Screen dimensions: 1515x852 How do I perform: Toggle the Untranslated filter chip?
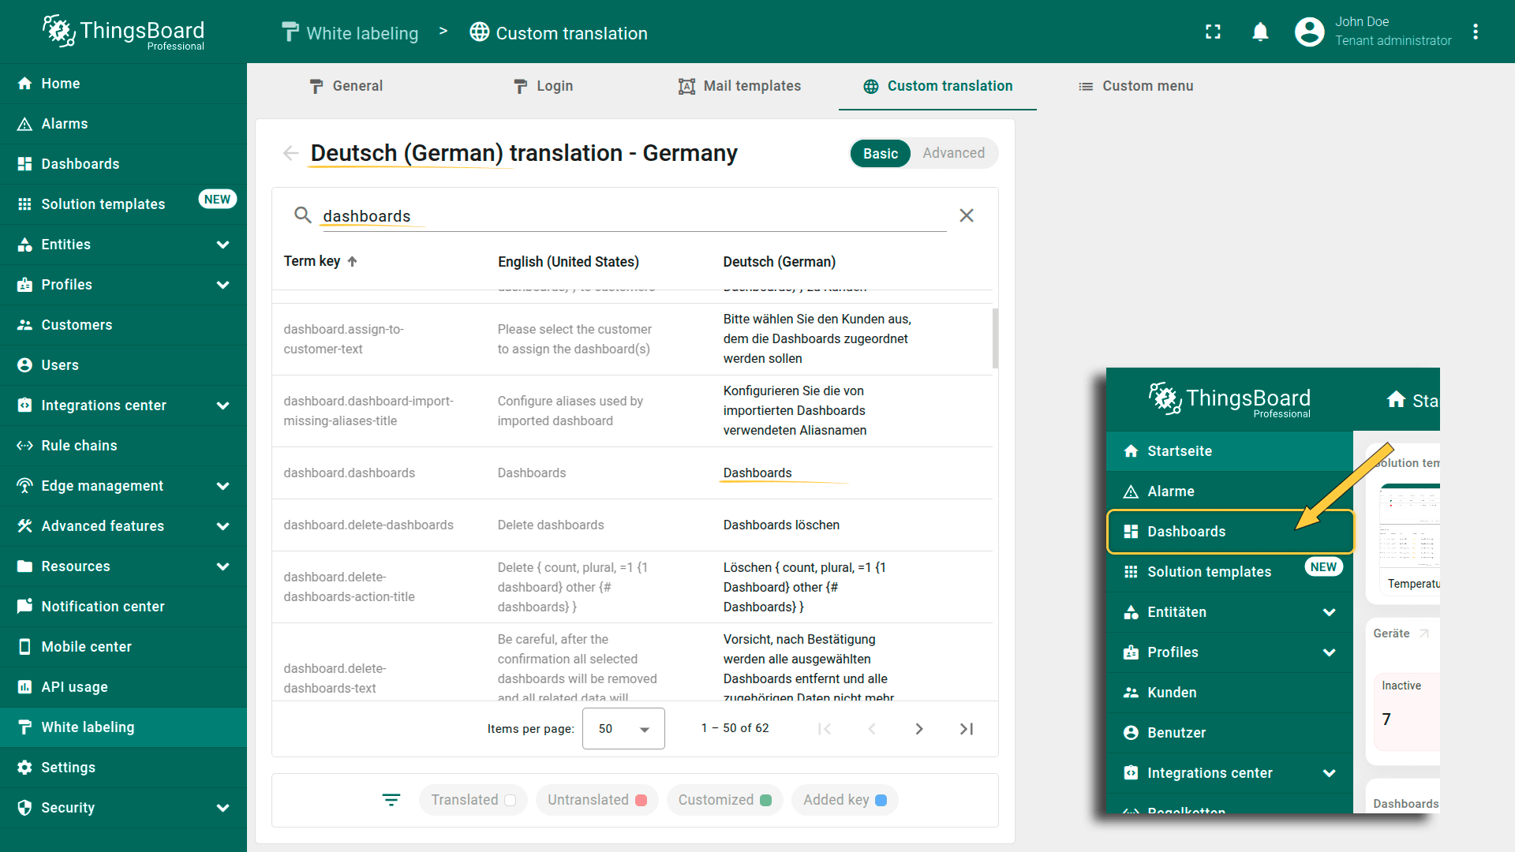click(x=597, y=800)
